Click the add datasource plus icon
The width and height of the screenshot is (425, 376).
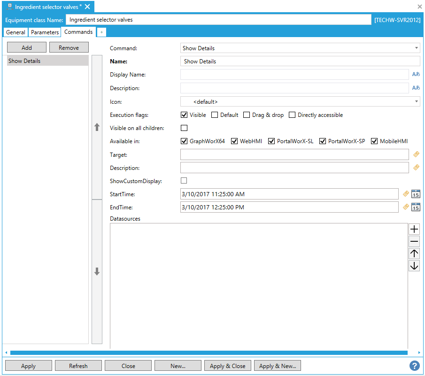click(x=414, y=229)
